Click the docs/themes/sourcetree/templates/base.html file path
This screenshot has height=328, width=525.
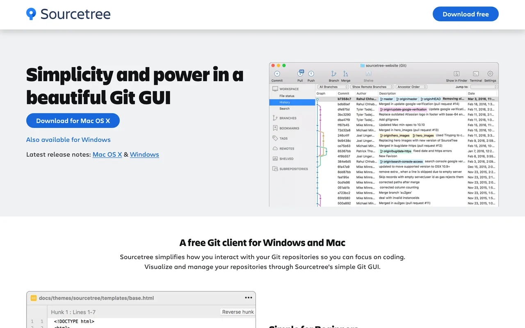(x=96, y=298)
